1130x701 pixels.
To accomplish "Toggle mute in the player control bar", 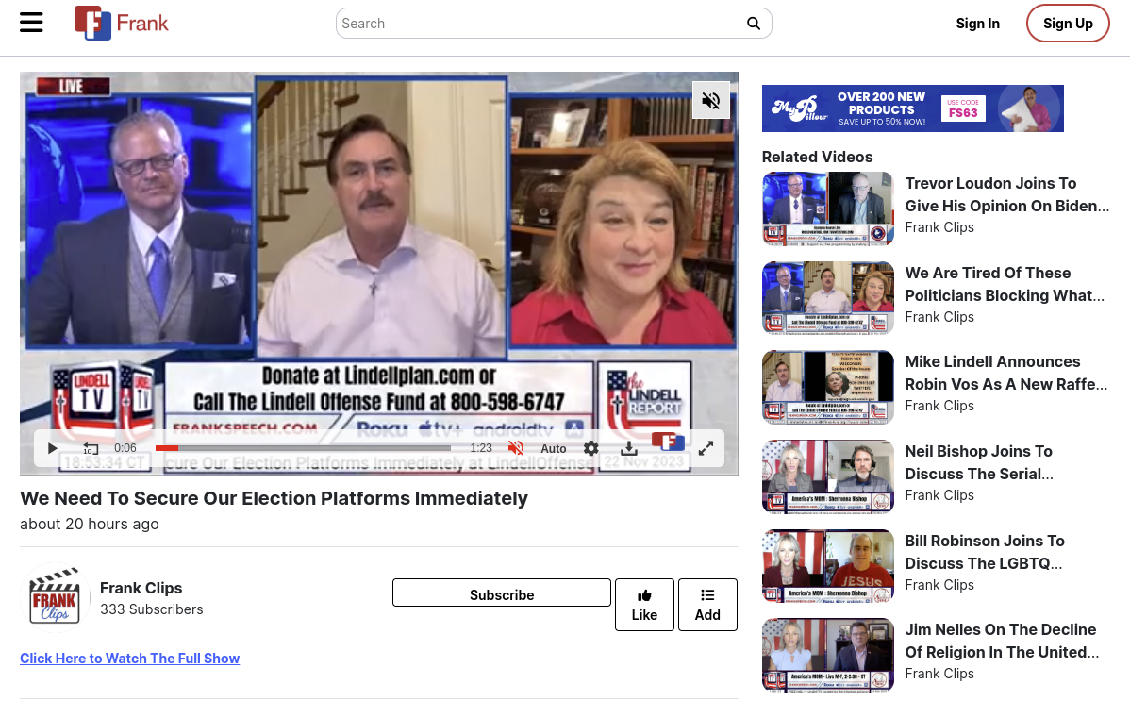I will [516, 448].
